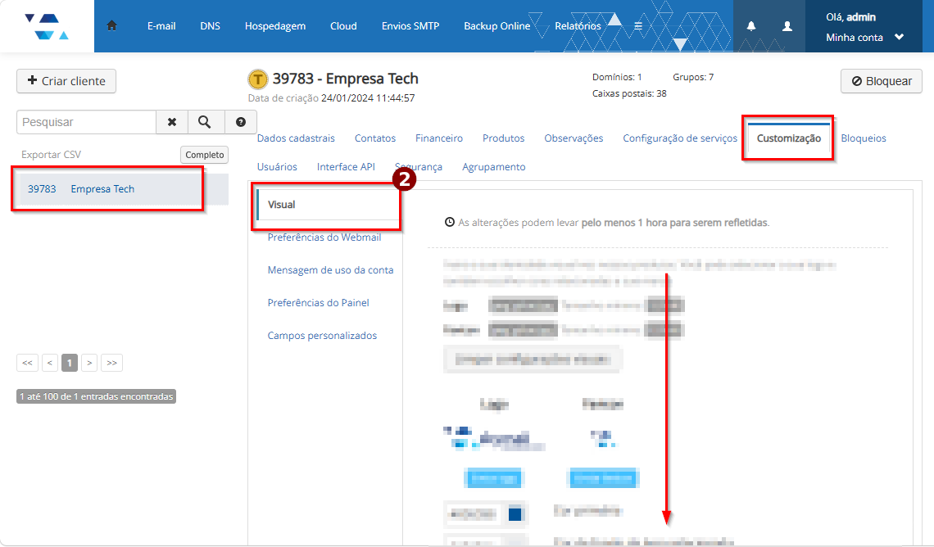Image resolution: width=934 pixels, height=547 pixels.
Task: Go to next page with > button
Action: 89,363
